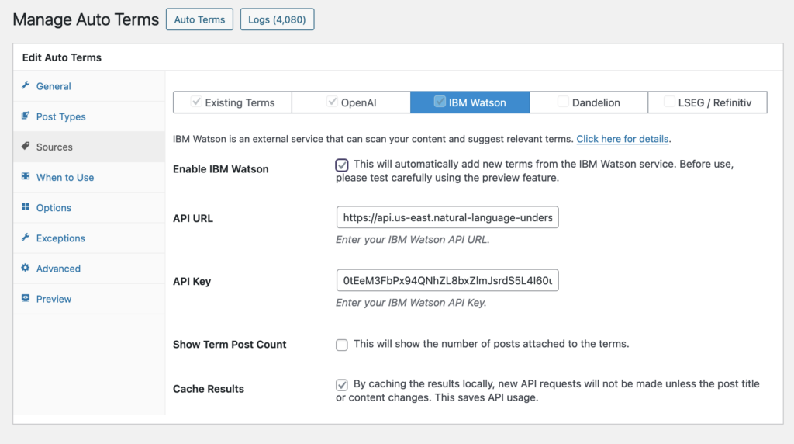Toggle the Existing Terms tab checkbox
Image resolution: width=794 pixels, height=444 pixels.
(x=196, y=102)
